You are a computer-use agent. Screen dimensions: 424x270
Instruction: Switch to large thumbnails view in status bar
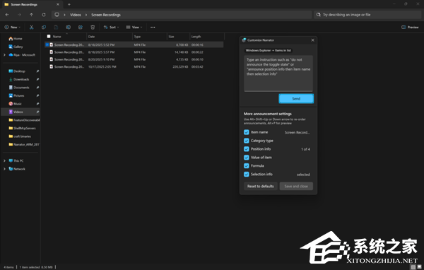click(419, 267)
